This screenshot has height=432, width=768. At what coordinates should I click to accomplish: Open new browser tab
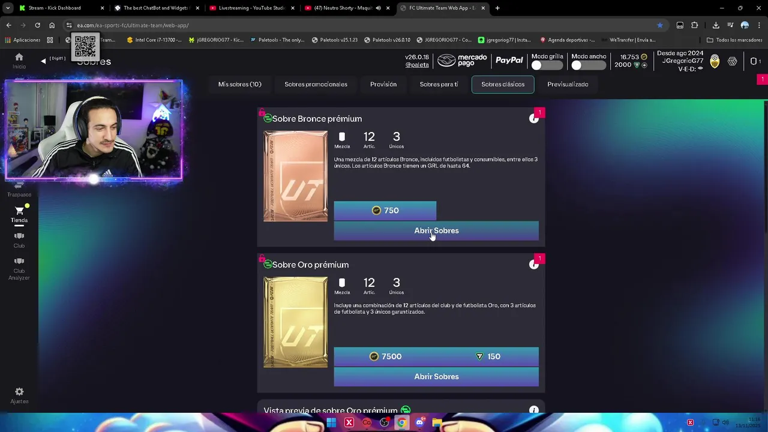497,8
